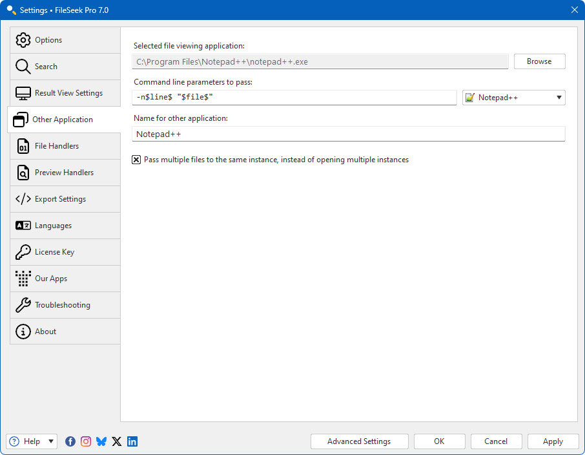Click the Preview Handlers file icon
Image resolution: width=585 pixels, height=455 pixels.
[x=23, y=173]
